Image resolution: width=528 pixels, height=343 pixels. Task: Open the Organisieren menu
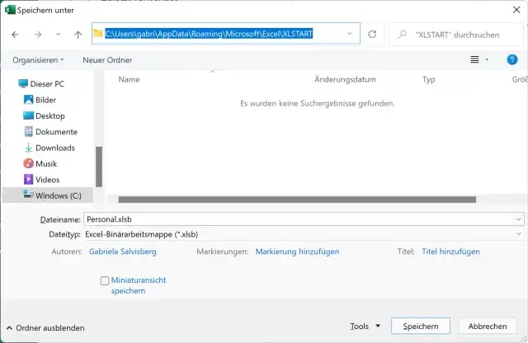(38, 60)
